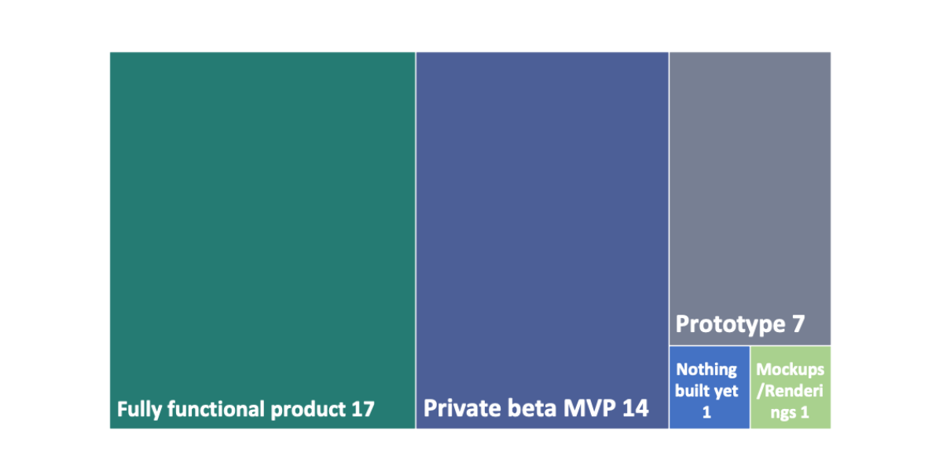The width and height of the screenshot is (943, 471).
Task: Click the number 7 in the Prototype block
Action: pos(798,324)
